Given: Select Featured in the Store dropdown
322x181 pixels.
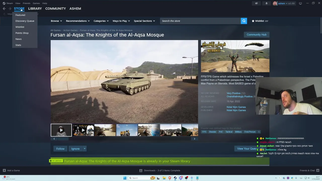Looking at the screenshot, I should click(x=25, y=15).
